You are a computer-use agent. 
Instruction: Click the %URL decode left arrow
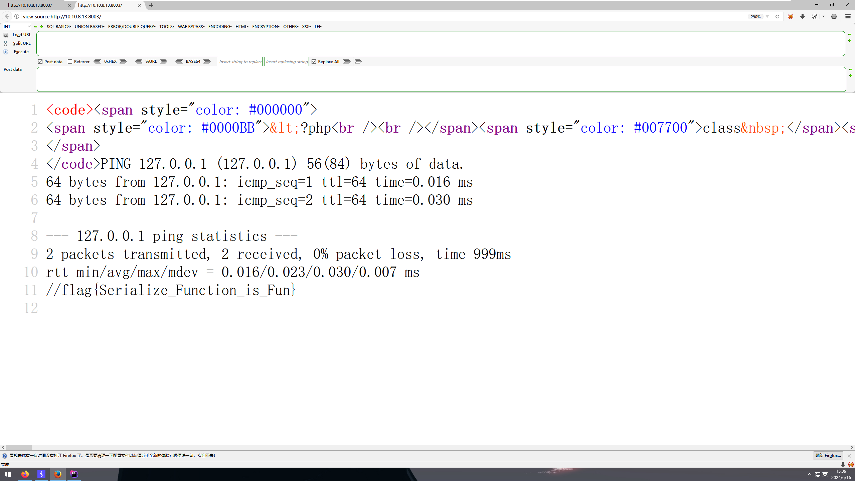[139, 61]
